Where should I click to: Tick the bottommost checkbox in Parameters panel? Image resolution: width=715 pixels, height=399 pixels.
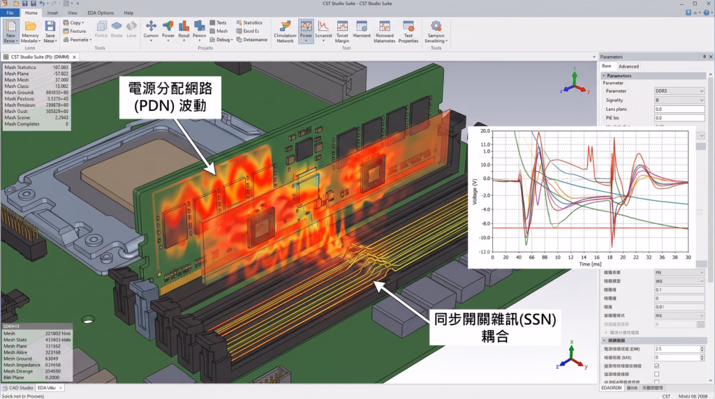(x=656, y=382)
